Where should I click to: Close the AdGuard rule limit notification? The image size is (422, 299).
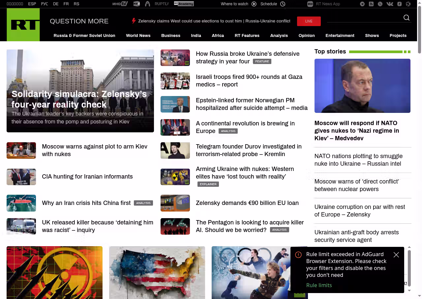click(x=396, y=255)
